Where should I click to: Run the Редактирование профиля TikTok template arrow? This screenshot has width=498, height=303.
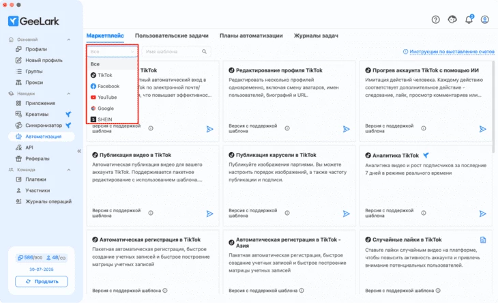pyautogui.click(x=346, y=129)
